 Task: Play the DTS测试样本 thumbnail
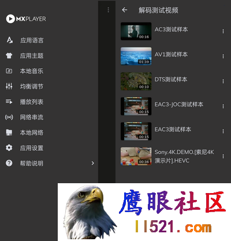(x=136, y=81)
